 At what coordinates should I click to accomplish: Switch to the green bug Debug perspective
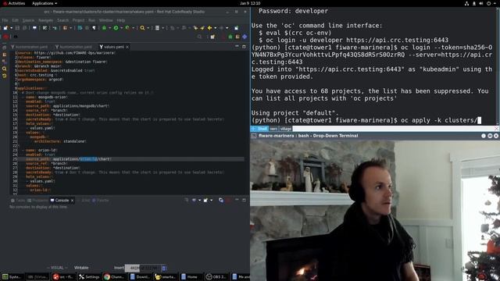coord(230,37)
